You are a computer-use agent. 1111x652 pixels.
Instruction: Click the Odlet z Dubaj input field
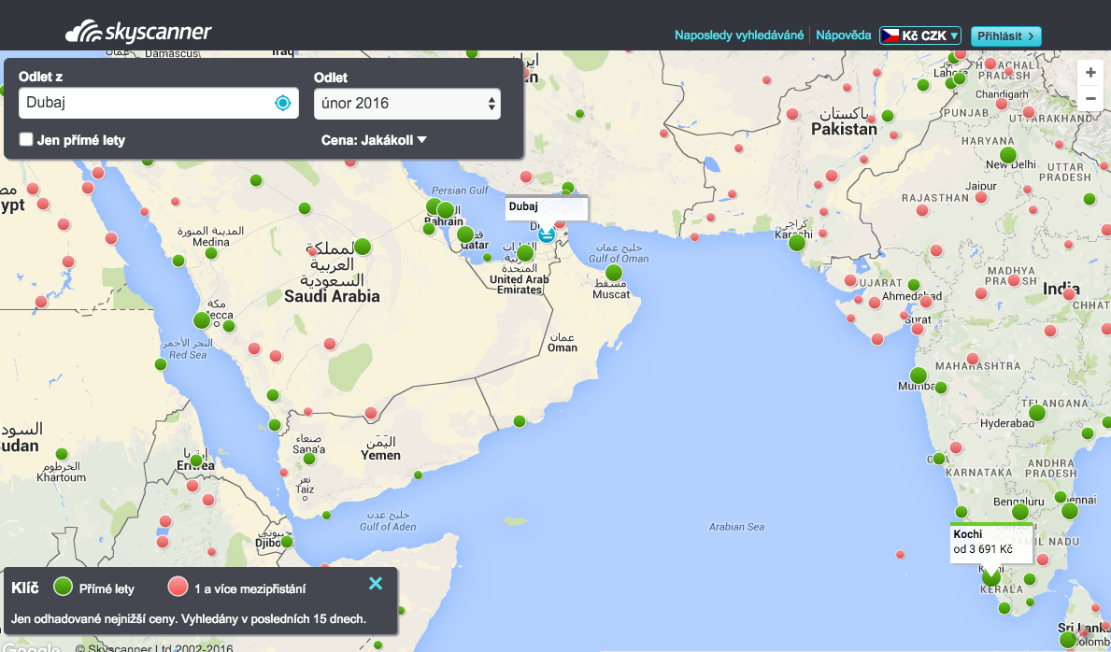159,103
